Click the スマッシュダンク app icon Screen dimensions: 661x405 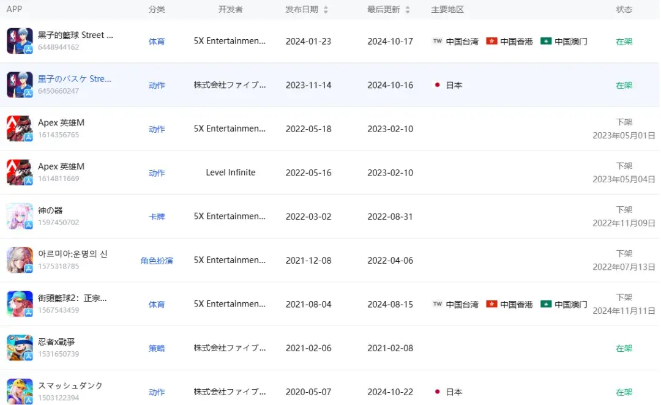pyautogui.click(x=20, y=392)
